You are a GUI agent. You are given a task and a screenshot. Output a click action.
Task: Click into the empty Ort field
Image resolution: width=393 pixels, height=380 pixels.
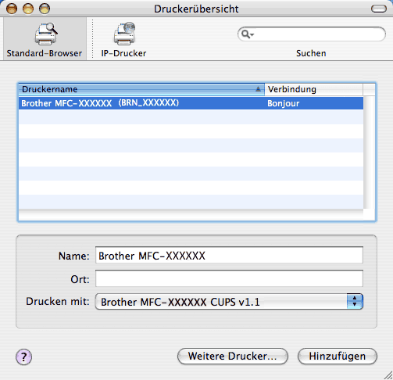pos(229,278)
